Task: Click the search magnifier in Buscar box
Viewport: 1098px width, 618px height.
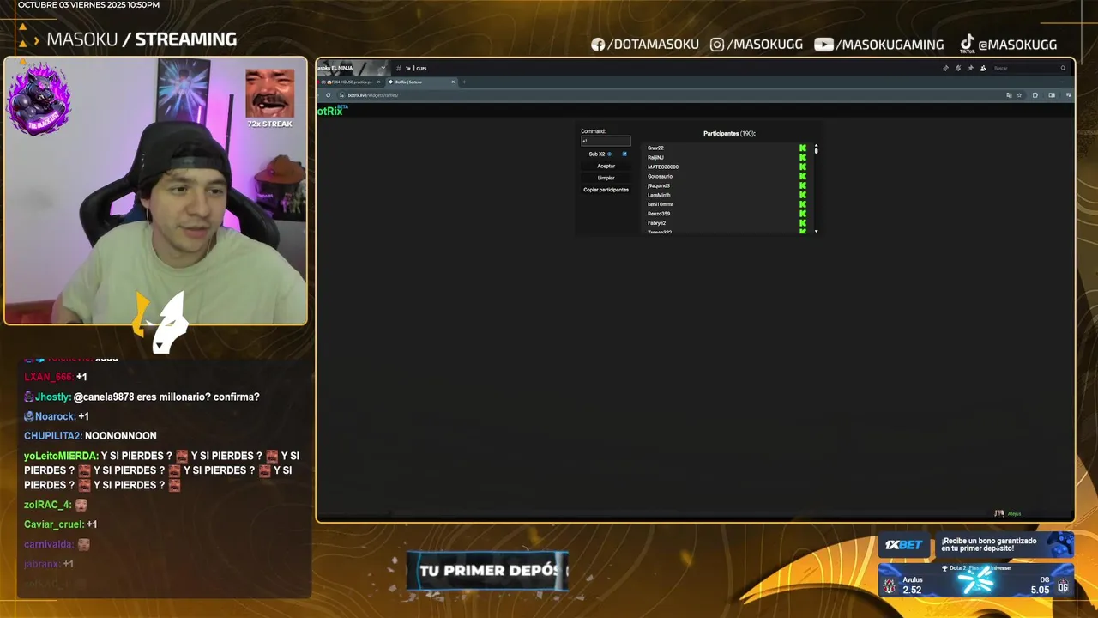Action: (1063, 68)
